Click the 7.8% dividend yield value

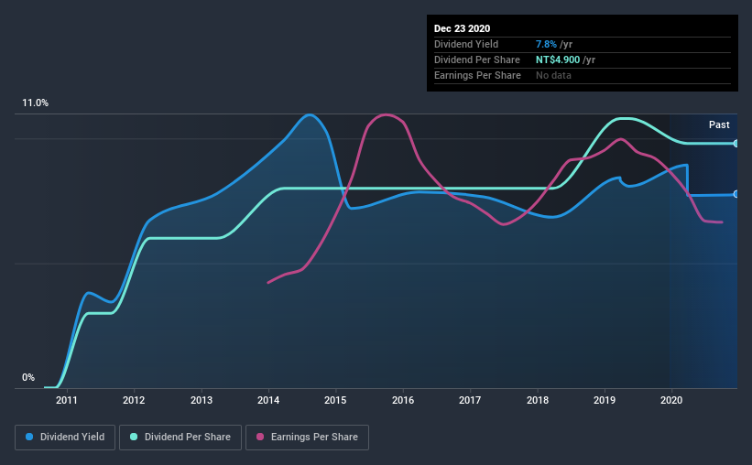pos(546,44)
